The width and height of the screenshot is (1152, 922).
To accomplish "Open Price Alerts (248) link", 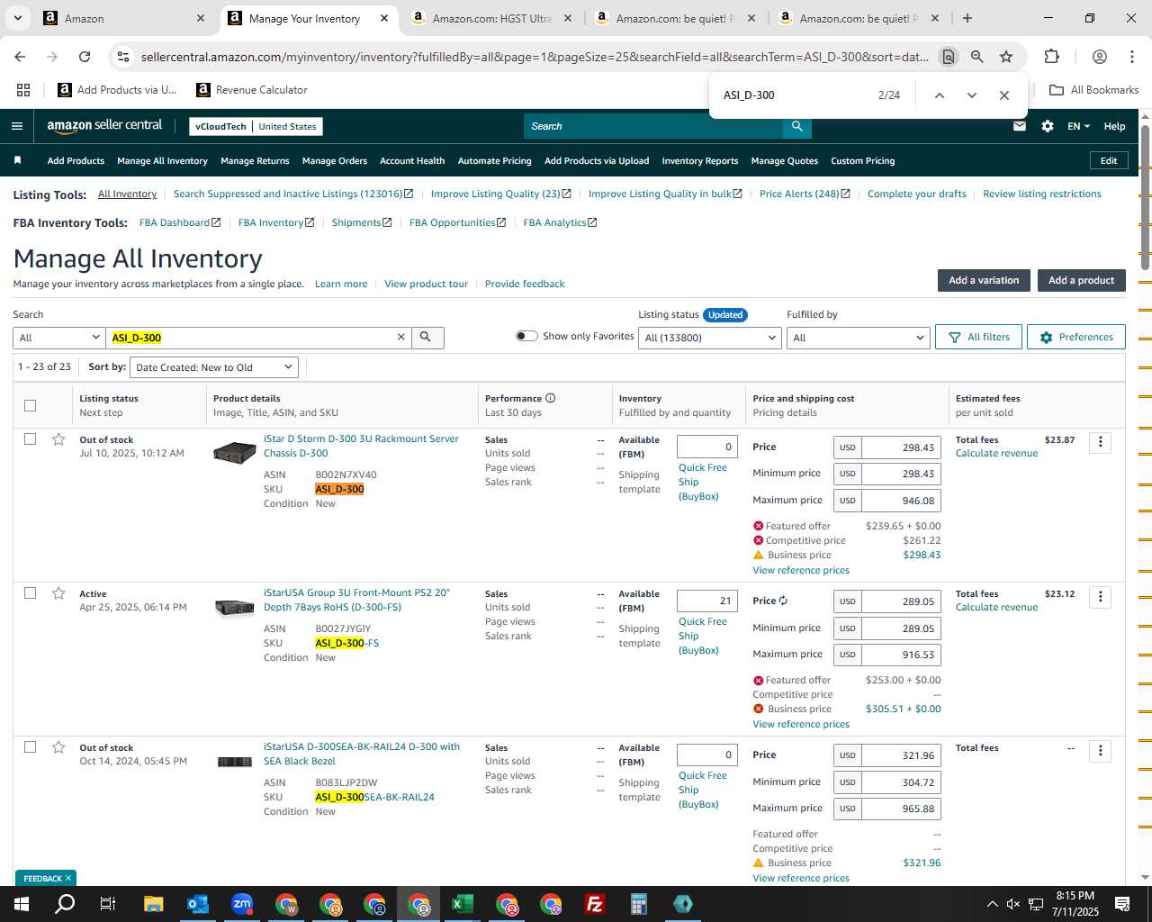I will tap(805, 194).
